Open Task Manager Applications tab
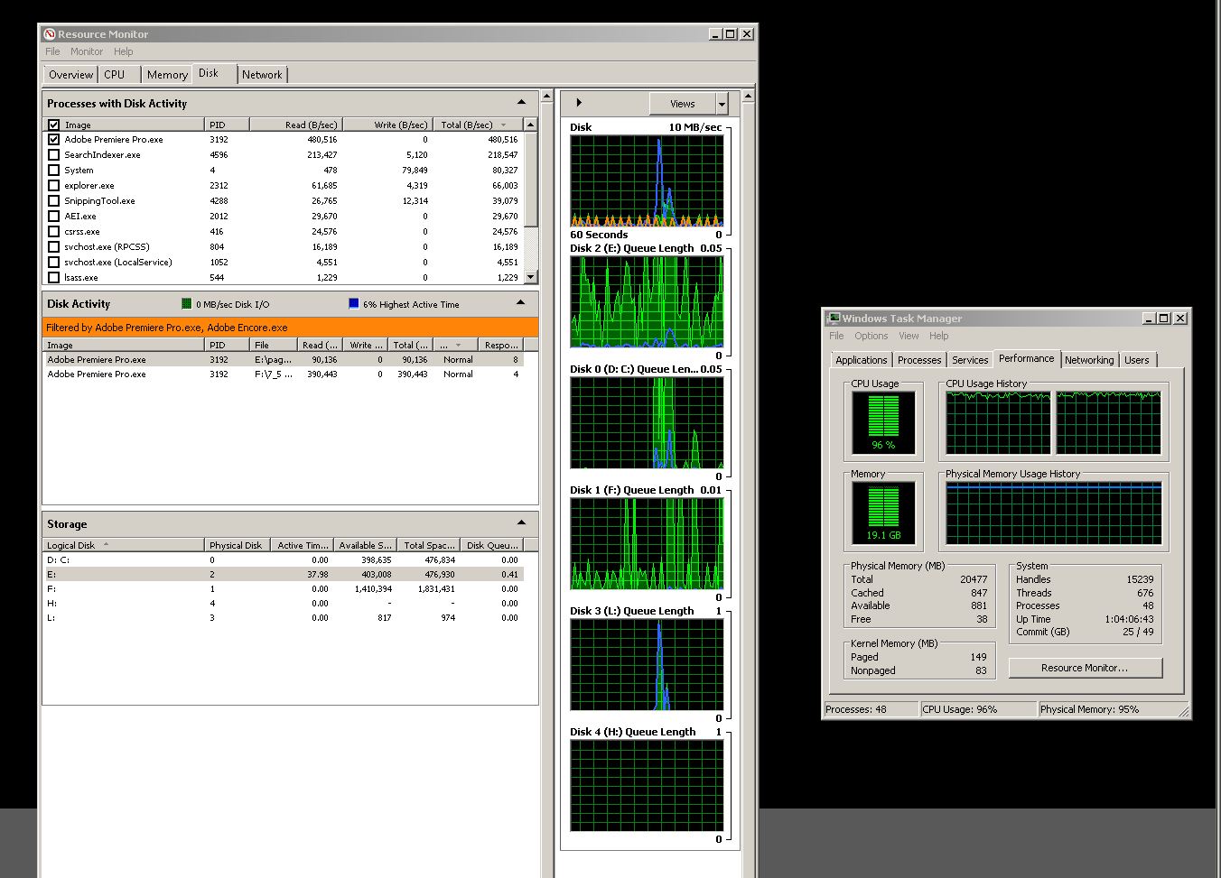Image resolution: width=1221 pixels, height=878 pixels. tap(862, 360)
